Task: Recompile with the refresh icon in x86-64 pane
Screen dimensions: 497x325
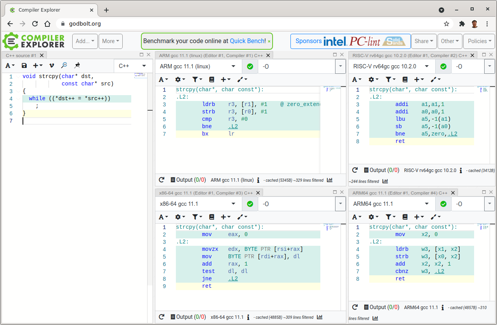Action: (x=162, y=317)
